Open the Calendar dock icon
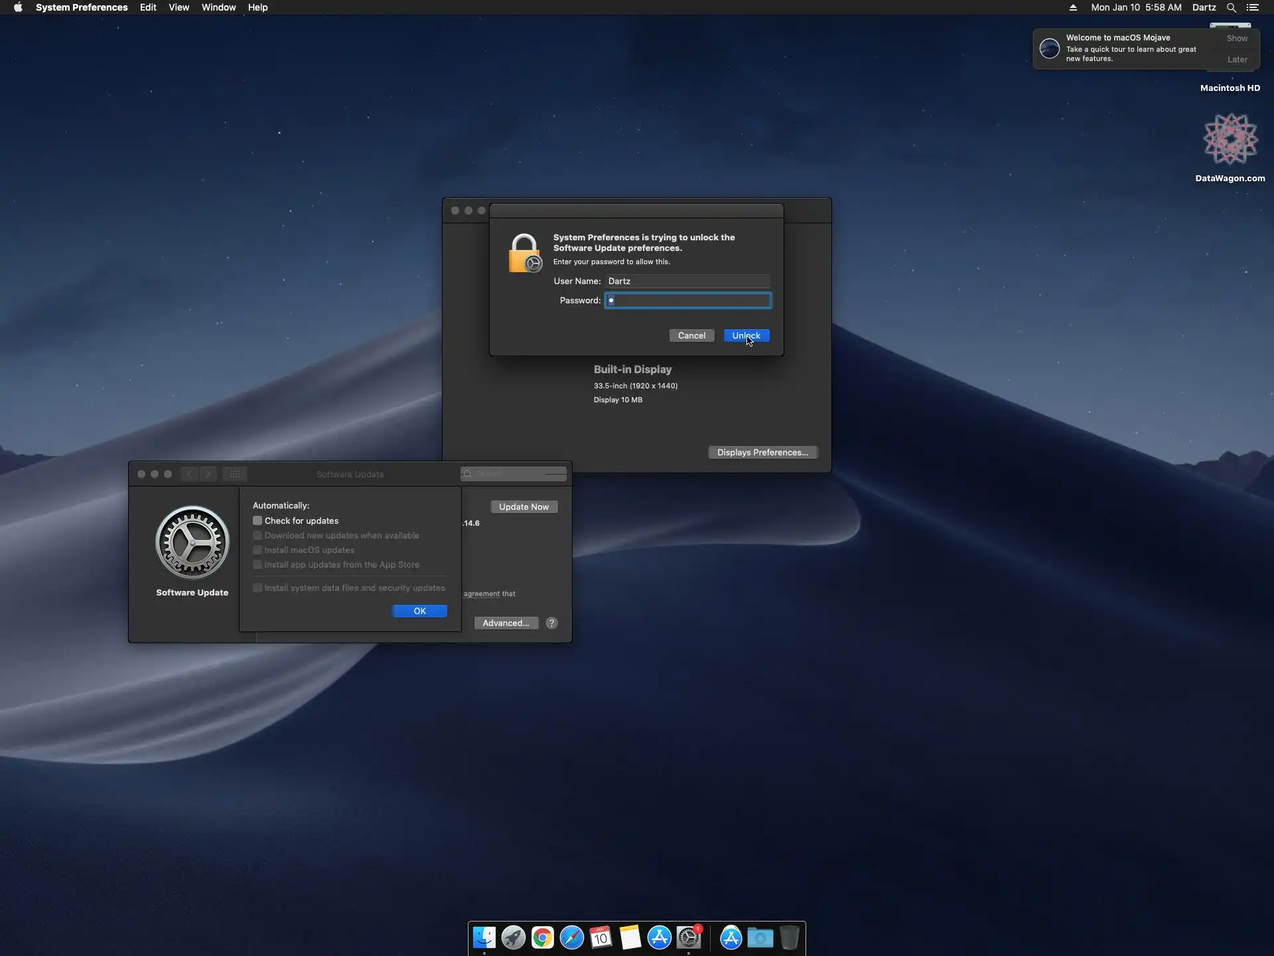Screen dimensions: 1274x956 click(x=601, y=937)
